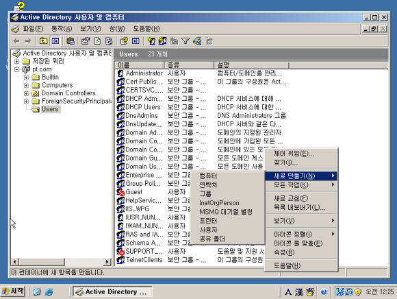Select the Administrator user icon
The height and width of the screenshot is (299, 397).
[120, 73]
